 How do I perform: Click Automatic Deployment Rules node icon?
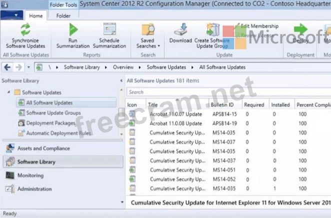click(21, 133)
